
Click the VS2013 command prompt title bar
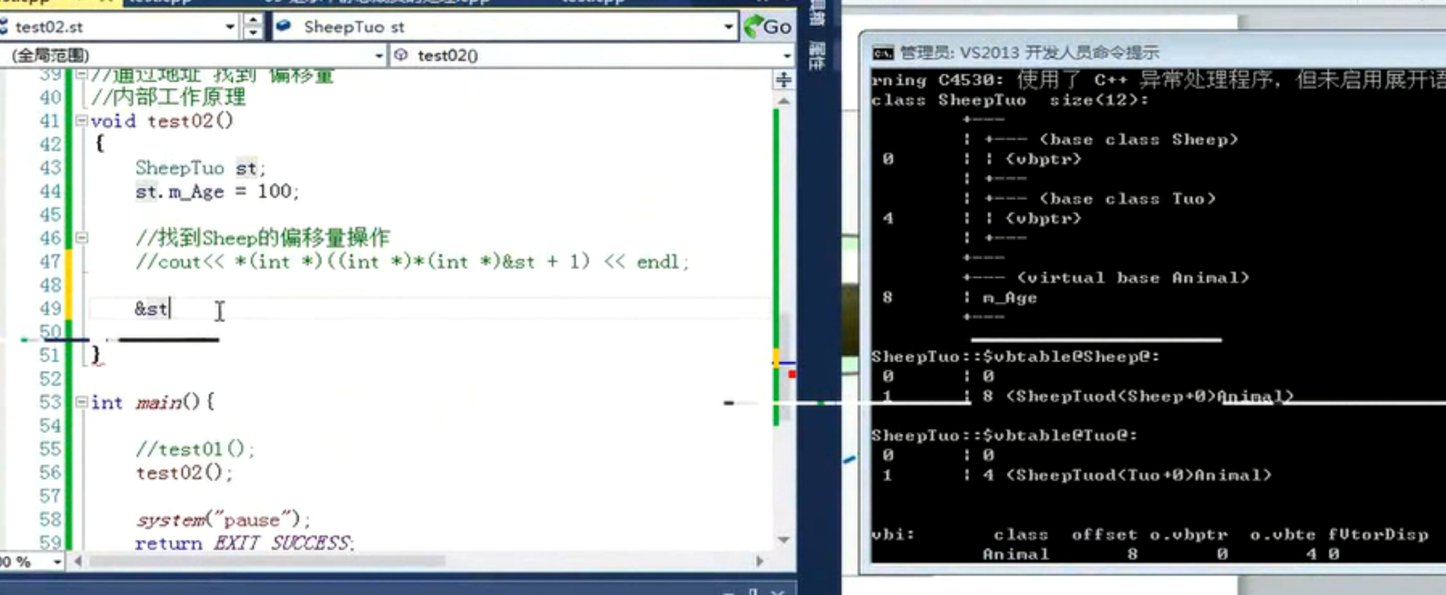point(1152,52)
